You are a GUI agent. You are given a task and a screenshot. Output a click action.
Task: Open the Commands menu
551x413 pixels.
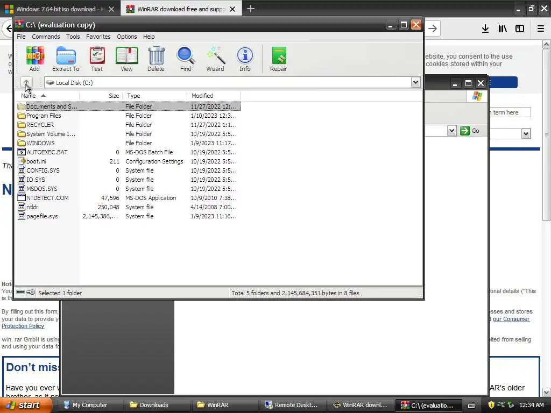coord(46,37)
